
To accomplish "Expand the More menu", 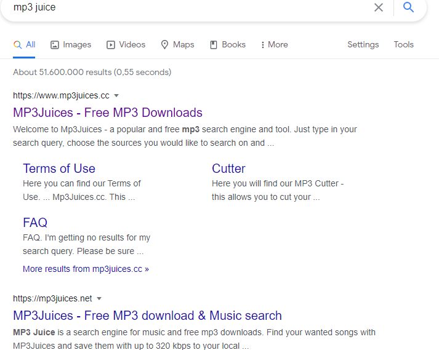I will point(275,45).
